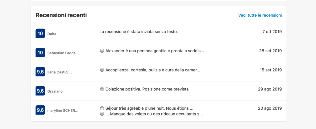The width and height of the screenshot is (316, 129).
Task: Click Graziano's 9,6 score badge
Action: click(x=40, y=91)
